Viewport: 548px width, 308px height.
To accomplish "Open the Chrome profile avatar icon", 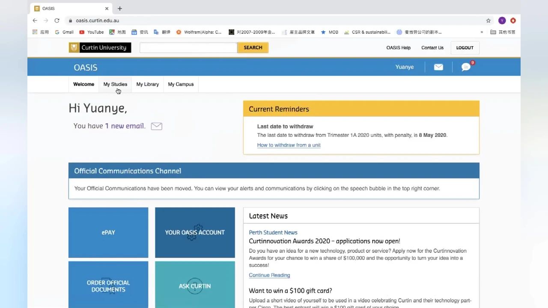I will click(502, 21).
